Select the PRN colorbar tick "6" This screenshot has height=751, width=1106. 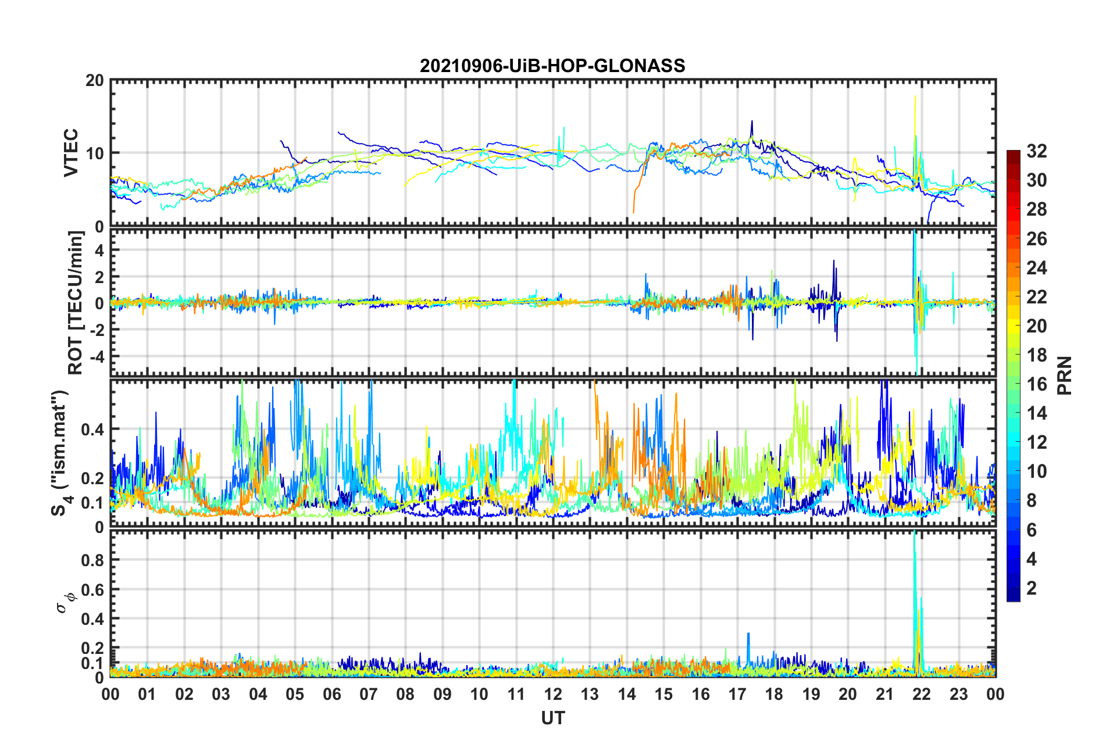click(1032, 530)
